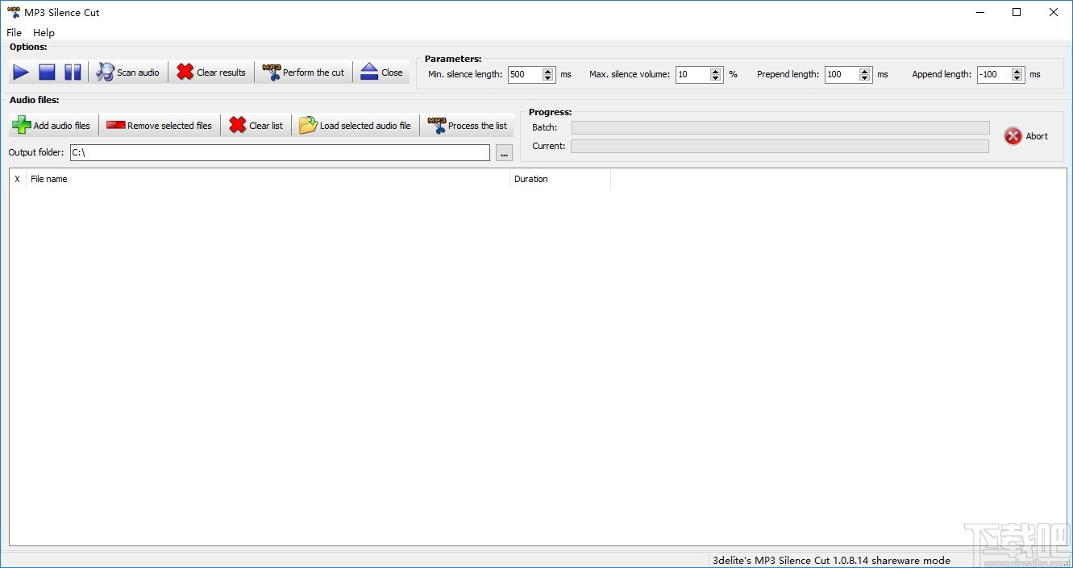Decrease Append length value
Image resolution: width=1073 pixels, height=568 pixels.
click(x=1018, y=78)
